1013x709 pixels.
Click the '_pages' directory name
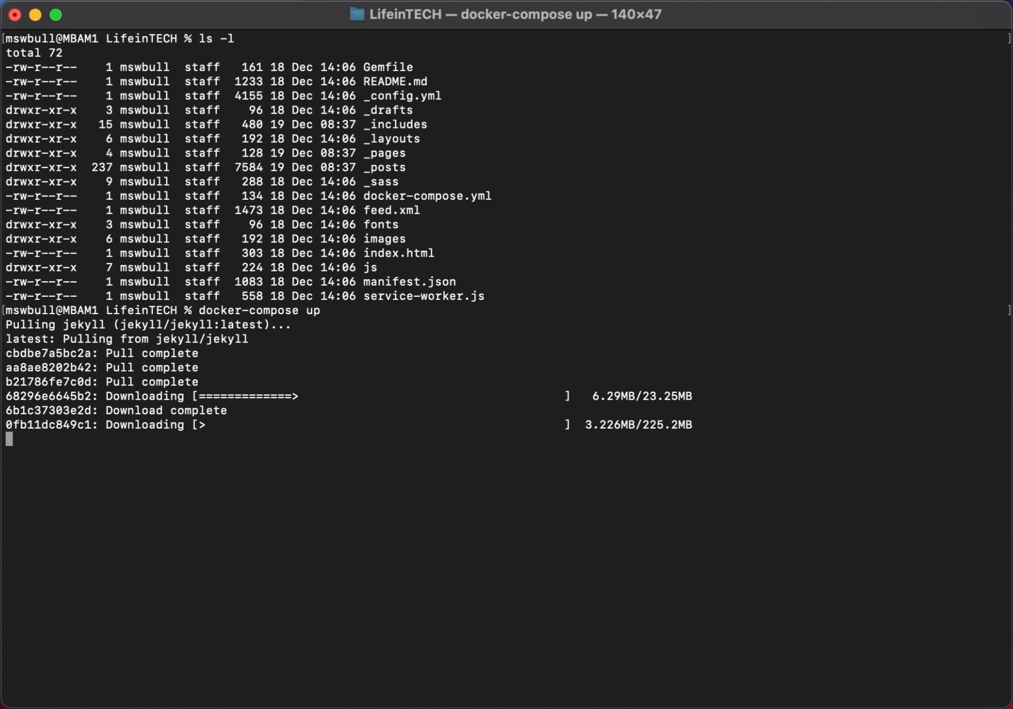384,153
